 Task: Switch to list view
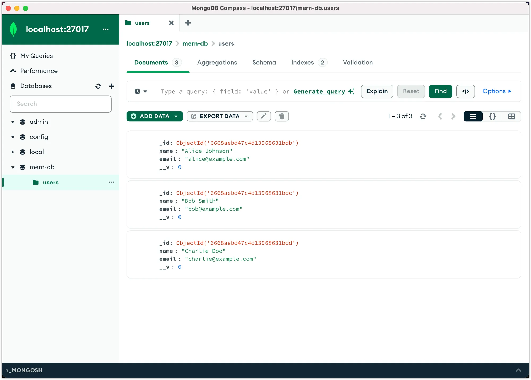473,116
